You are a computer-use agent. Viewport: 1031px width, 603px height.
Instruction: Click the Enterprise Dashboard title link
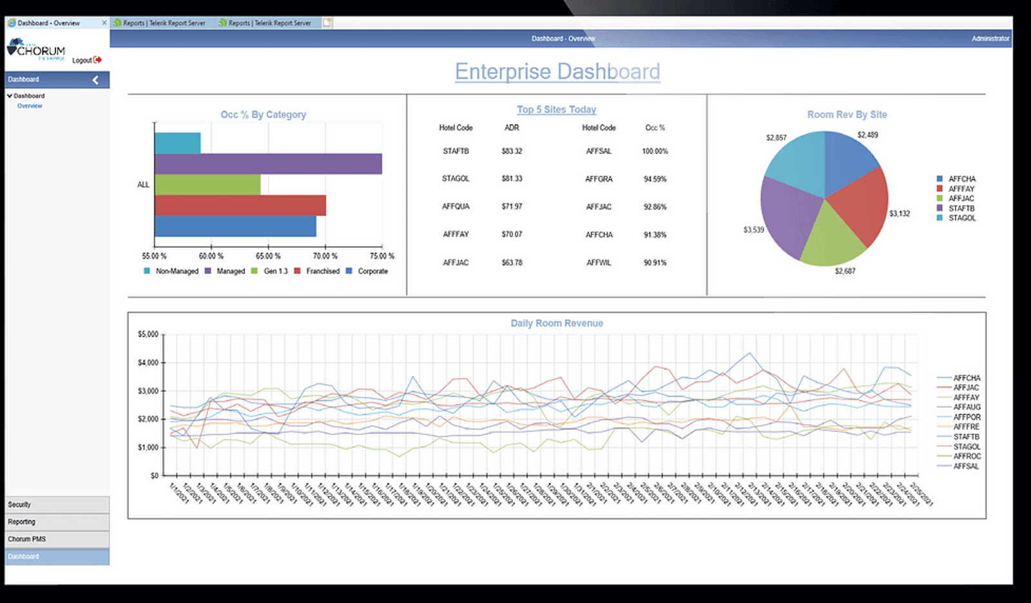(557, 71)
